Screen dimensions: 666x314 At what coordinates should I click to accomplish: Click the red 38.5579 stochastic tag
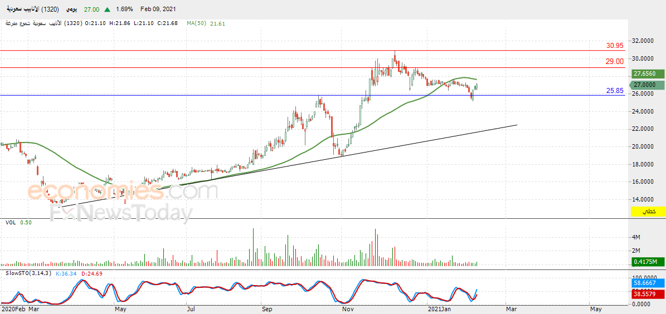click(647, 293)
